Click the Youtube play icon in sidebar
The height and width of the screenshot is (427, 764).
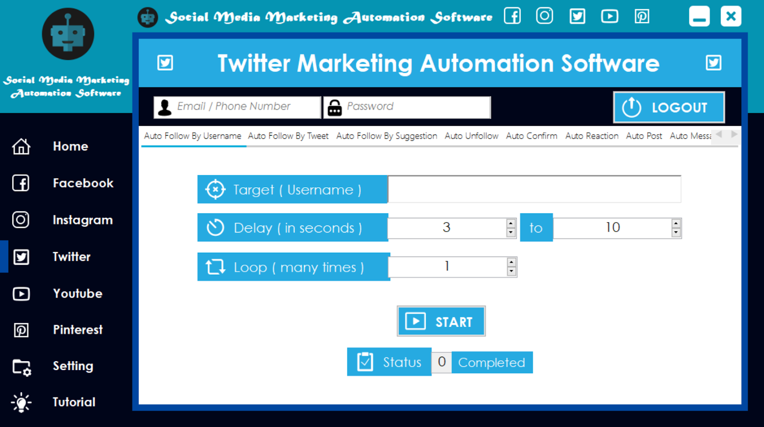pos(21,293)
